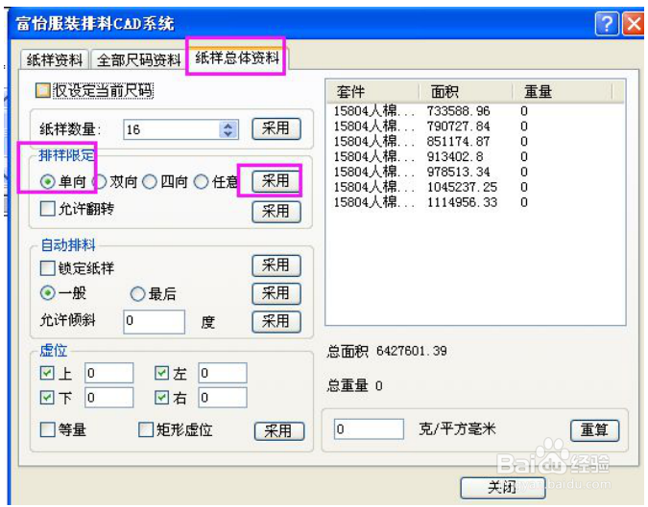The width and height of the screenshot is (648, 507).
Task: Click the 上 value input field
Action: 108,373
